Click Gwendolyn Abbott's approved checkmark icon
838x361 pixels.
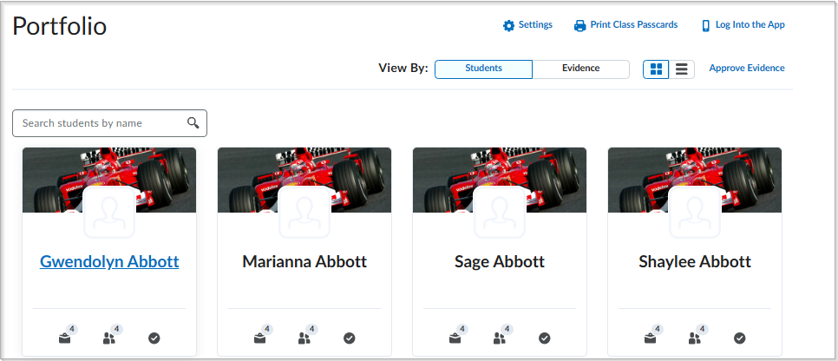[x=154, y=338]
